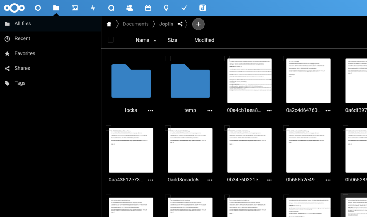
Task: Click the locks folder name
Action: 131,110
